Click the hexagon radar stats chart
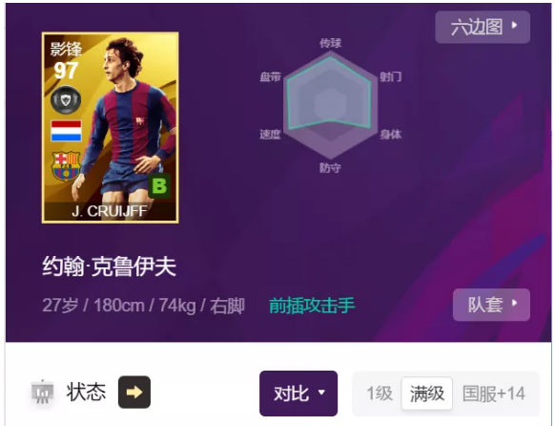 pos(331,105)
